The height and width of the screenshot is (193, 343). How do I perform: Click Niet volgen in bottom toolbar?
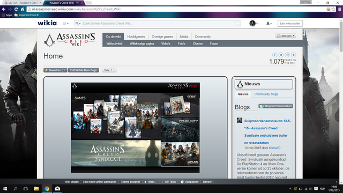72,182
